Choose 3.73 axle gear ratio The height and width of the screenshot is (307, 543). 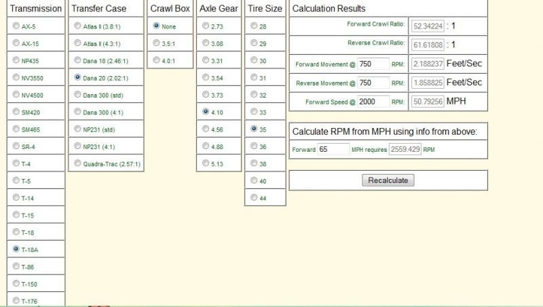206,95
